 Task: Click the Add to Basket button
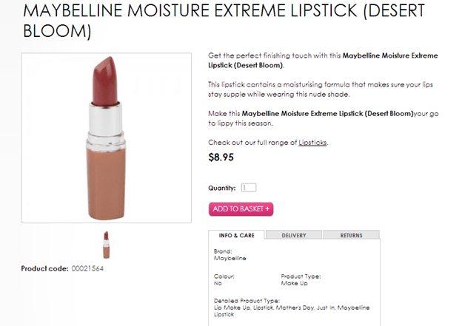(241, 209)
